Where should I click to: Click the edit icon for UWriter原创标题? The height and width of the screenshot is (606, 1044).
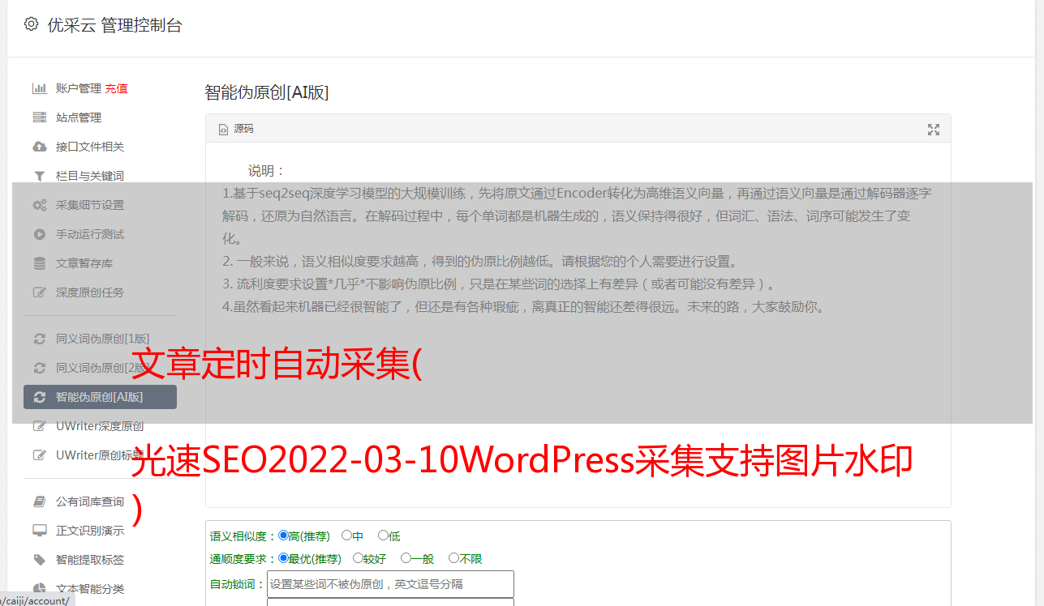click(39, 455)
